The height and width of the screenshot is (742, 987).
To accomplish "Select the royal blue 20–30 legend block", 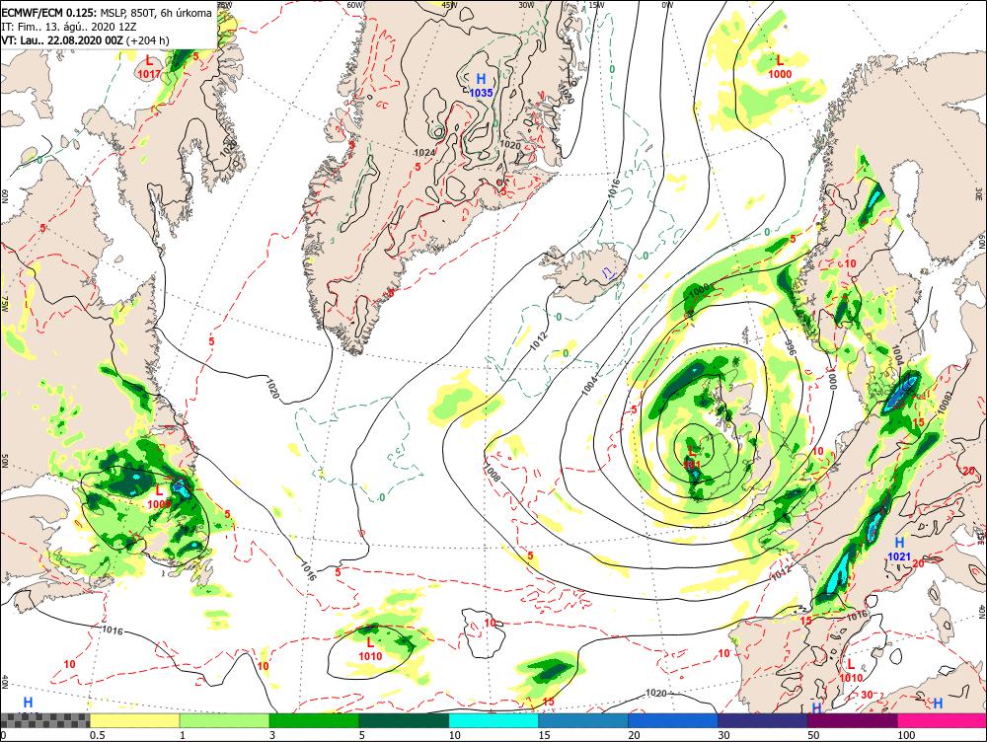I will [673, 720].
